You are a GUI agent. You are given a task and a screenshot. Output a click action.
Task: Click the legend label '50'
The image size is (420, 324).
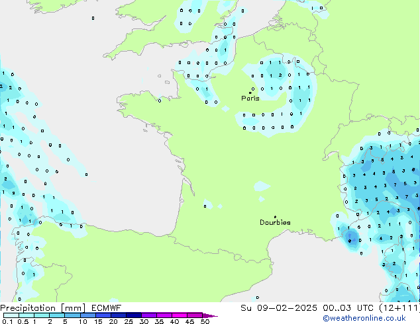pyautogui.click(x=205, y=321)
